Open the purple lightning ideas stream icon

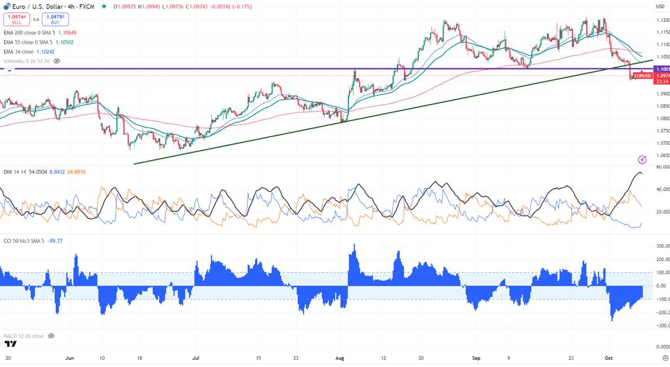coord(642,160)
